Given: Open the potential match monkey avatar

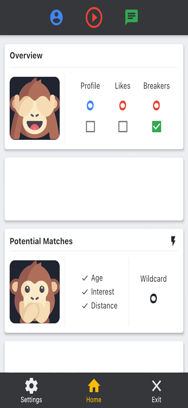Looking at the screenshot, I should tap(35, 292).
